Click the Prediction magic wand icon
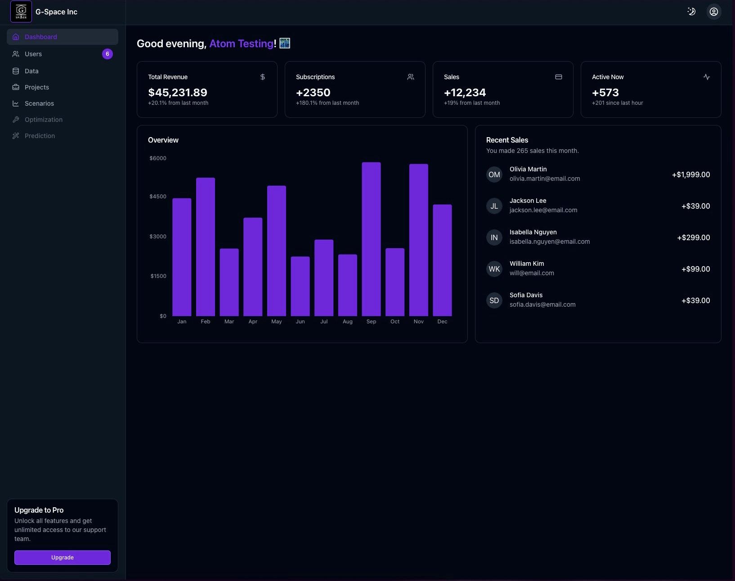 (16, 136)
